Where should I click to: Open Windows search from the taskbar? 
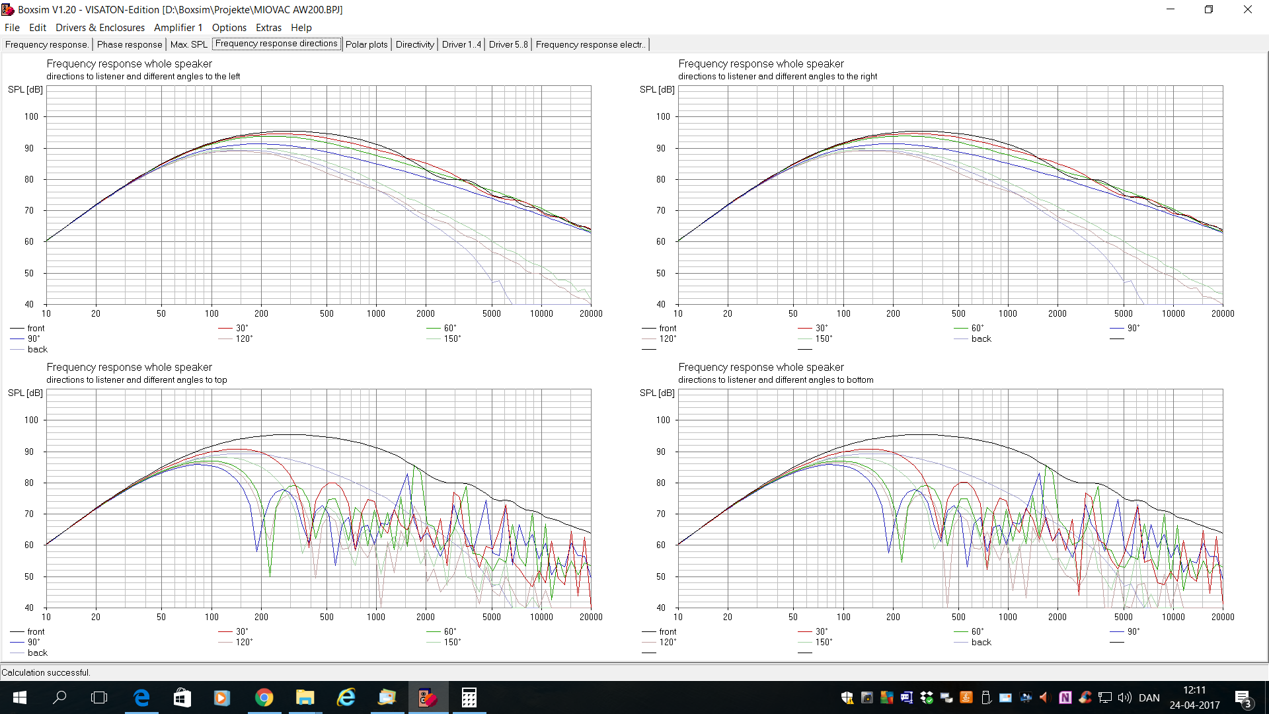click(59, 697)
